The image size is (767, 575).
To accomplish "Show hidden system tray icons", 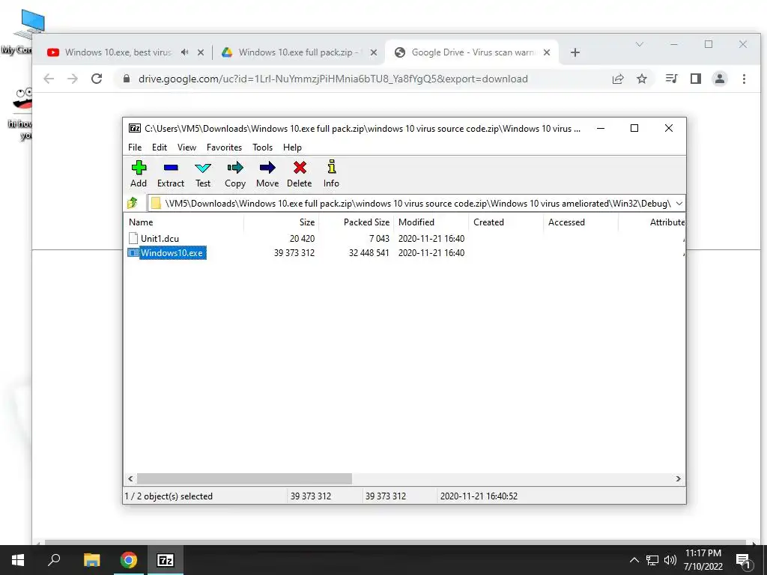I will tap(634, 560).
